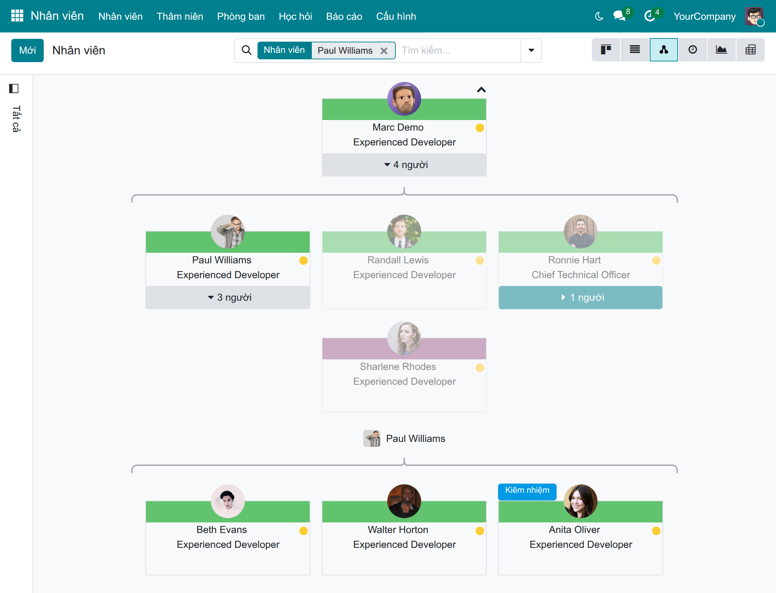The height and width of the screenshot is (593, 776).
Task: Switch to Graph view
Action: click(x=722, y=50)
